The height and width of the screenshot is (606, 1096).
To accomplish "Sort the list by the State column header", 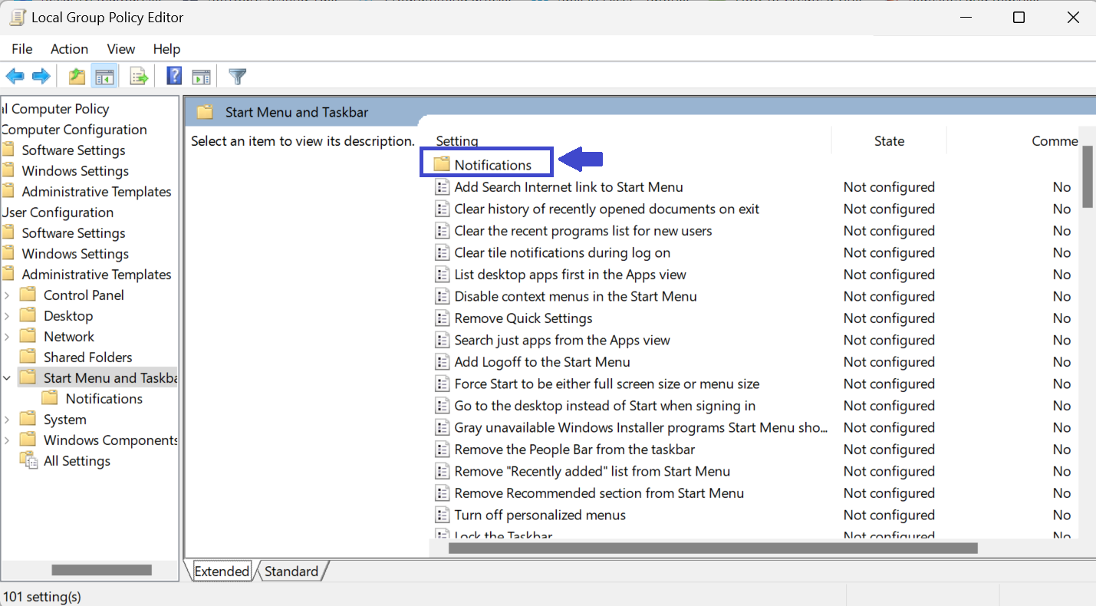I will click(x=889, y=141).
